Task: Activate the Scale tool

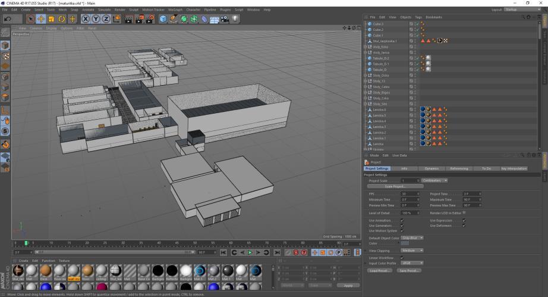Action: pos(51,19)
